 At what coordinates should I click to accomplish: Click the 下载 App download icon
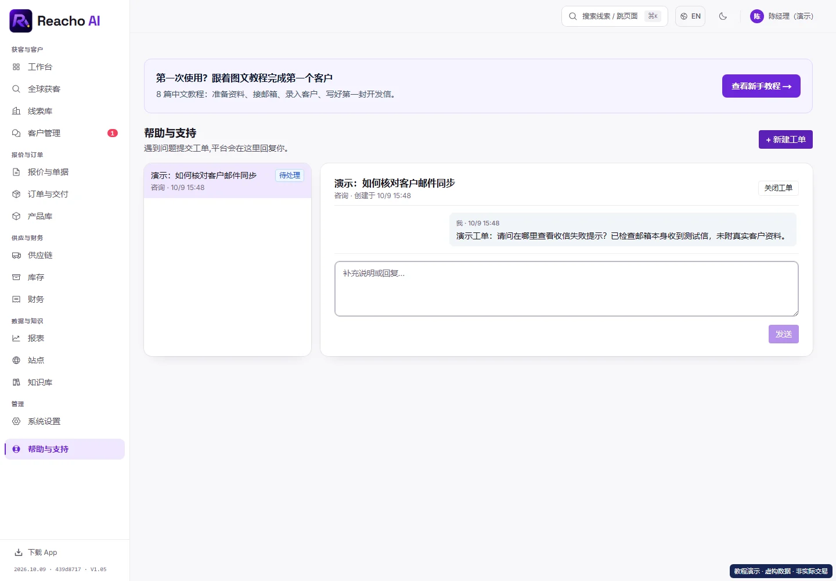pos(19,553)
